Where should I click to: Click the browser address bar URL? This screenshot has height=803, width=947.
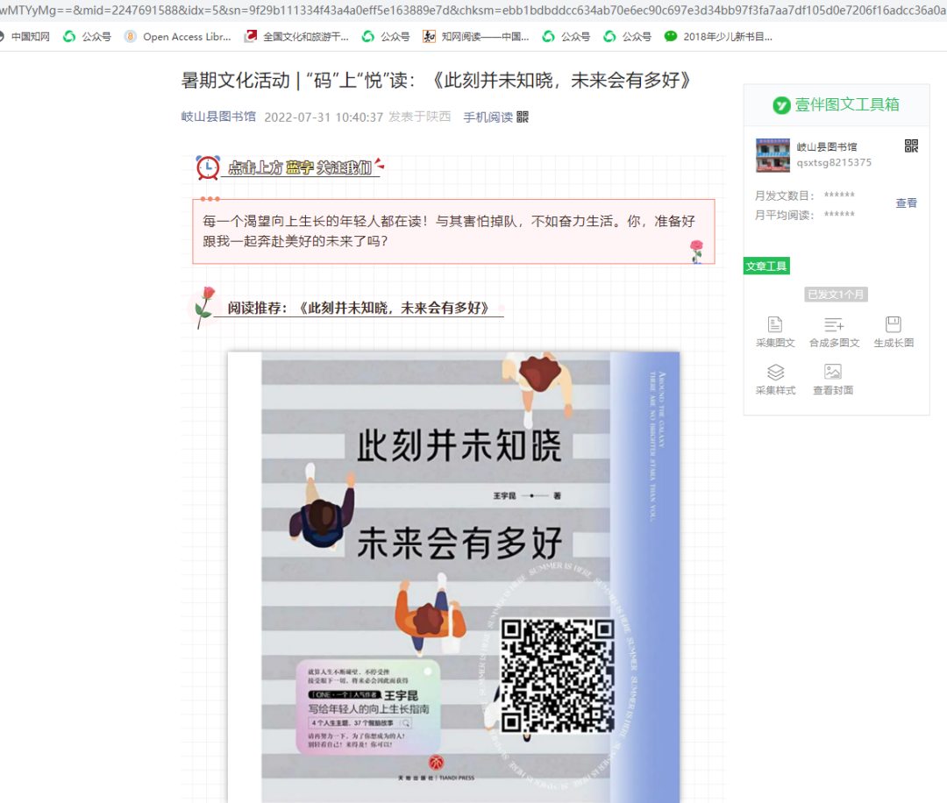473,10
